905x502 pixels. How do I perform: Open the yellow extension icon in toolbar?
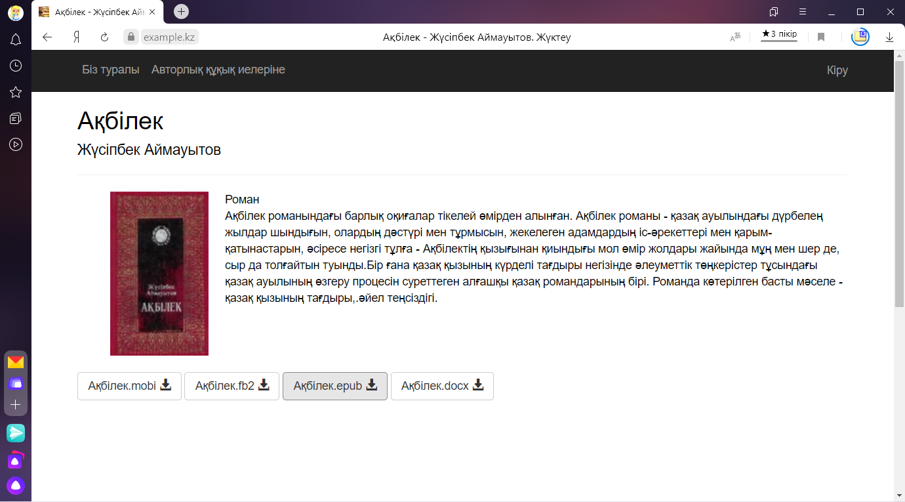coord(860,37)
